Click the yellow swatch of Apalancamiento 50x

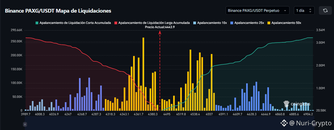(269, 23)
